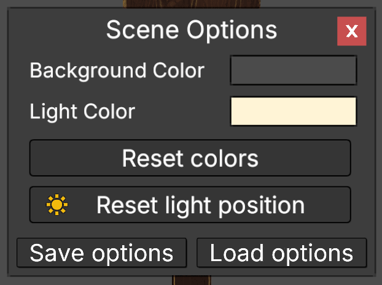The image size is (382, 285).
Task: Hit the Load options button at bottom right
Action: [281, 253]
